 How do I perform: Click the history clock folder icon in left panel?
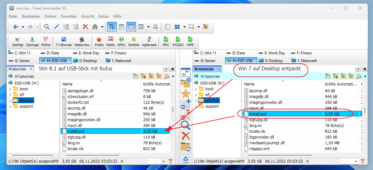point(136,76)
